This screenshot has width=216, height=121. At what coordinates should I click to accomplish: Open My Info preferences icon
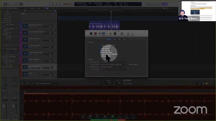pos(128,34)
